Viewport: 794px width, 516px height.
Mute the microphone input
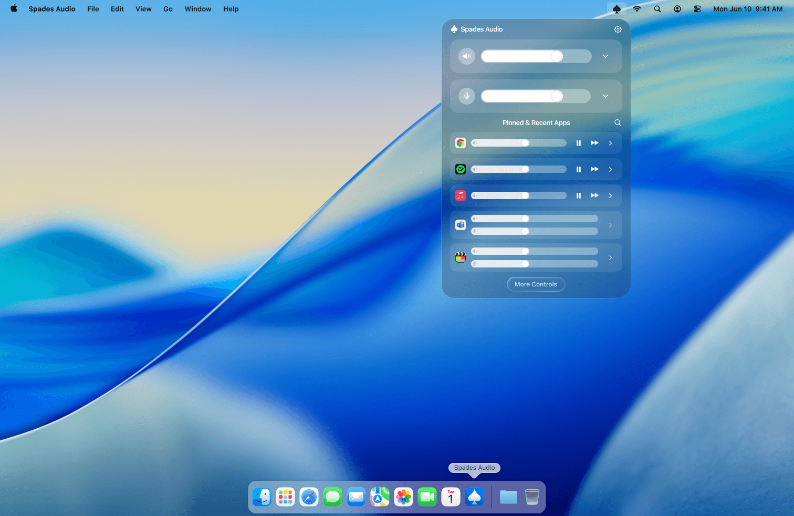click(x=466, y=96)
